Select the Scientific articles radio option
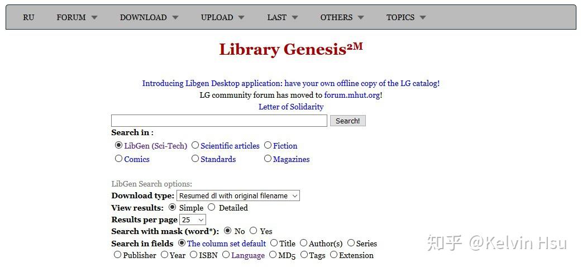The height and width of the screenshot is (267, 582). point(195,145)
